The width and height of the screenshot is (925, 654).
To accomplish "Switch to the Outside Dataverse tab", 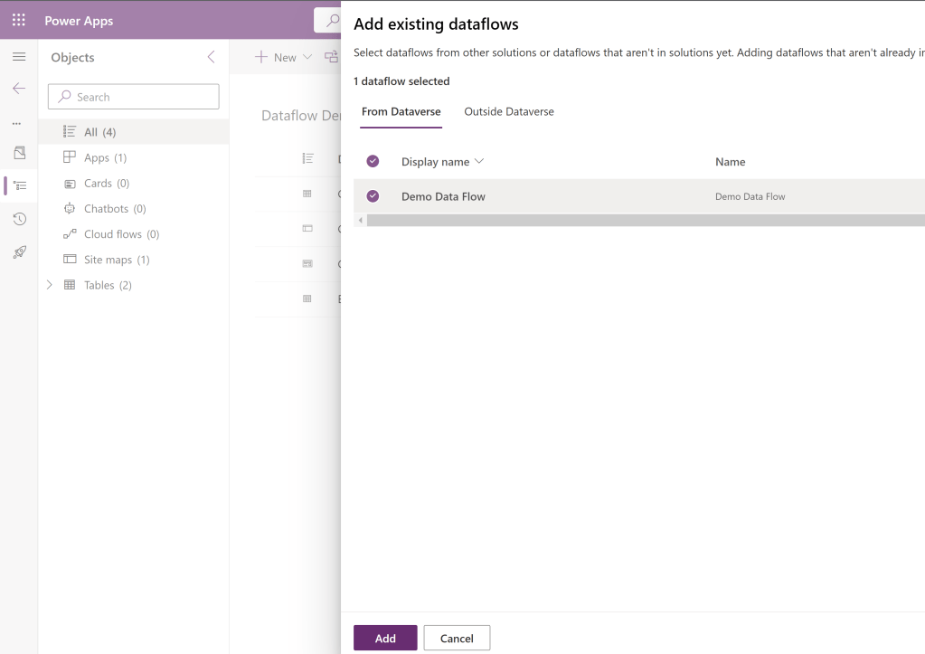I will tap(509, 112).
